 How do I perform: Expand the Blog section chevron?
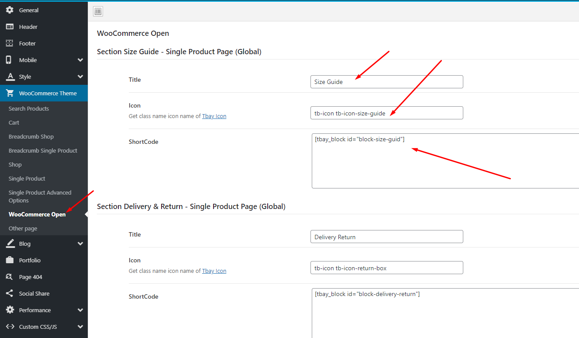(x=80, y=244)
